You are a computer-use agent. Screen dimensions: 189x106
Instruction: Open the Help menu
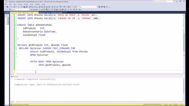(43, 4)
